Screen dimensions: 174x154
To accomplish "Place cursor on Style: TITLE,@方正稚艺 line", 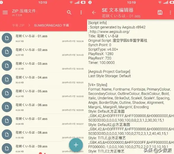I will click(x=107, y=138).
